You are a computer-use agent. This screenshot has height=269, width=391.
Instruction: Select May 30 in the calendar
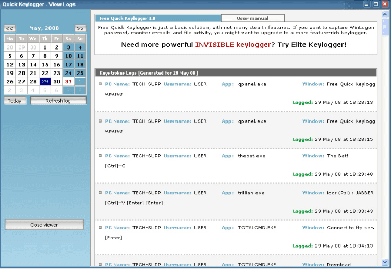coord(57,81)
